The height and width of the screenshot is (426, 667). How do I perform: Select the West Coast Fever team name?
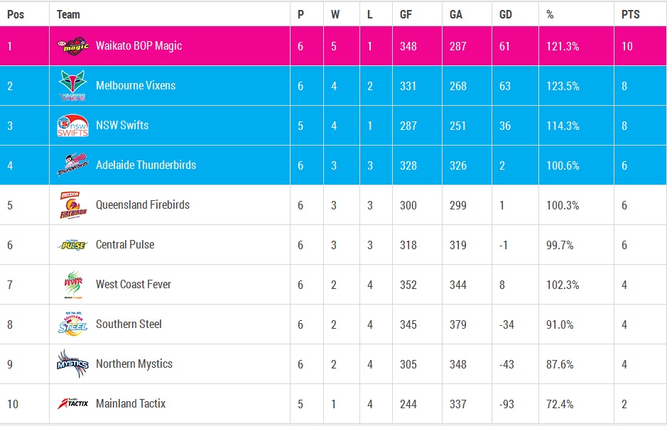[134, 285]
